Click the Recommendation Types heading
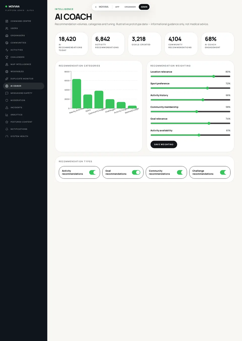 (75, 161)
